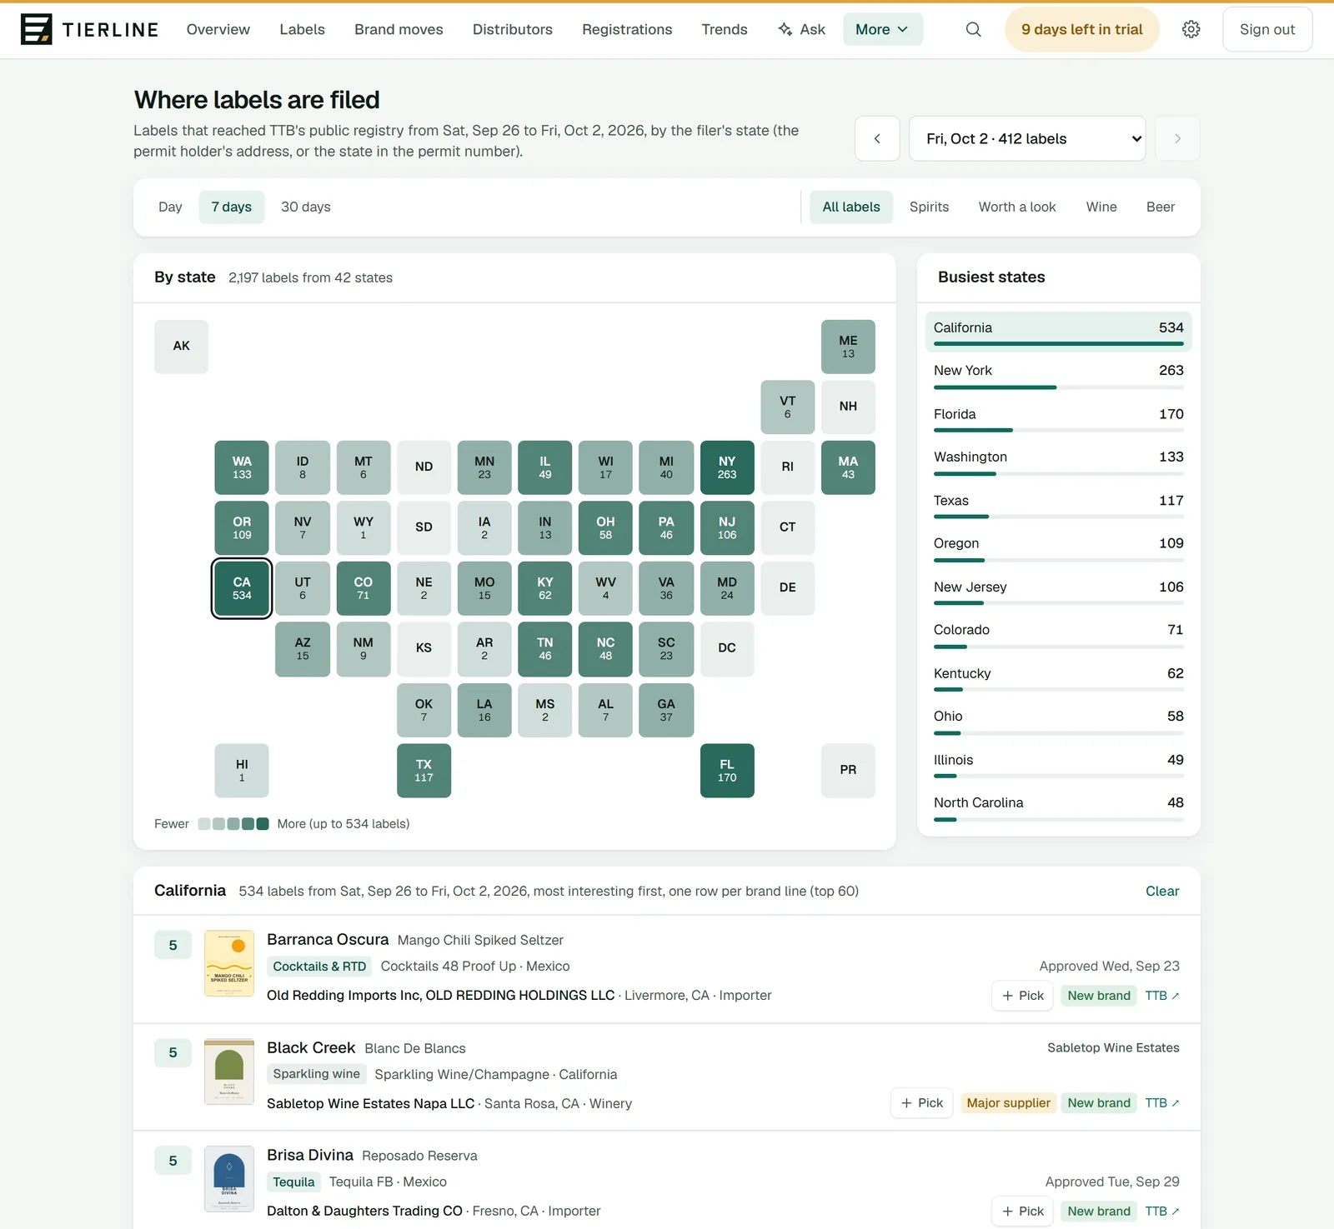The image size is (1334, 1229).
Task: Expand the More navigation dropdown
Action: coord(883,29)
